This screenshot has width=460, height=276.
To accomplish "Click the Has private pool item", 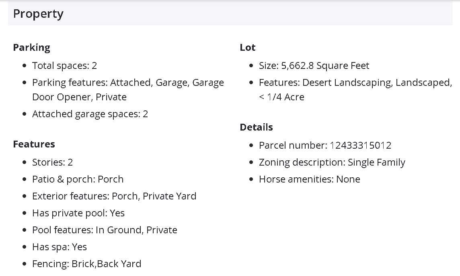I will [78, 213].
